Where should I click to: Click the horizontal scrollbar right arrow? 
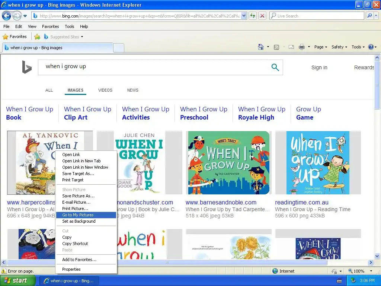pyautogui.click(x=371, y=263)
